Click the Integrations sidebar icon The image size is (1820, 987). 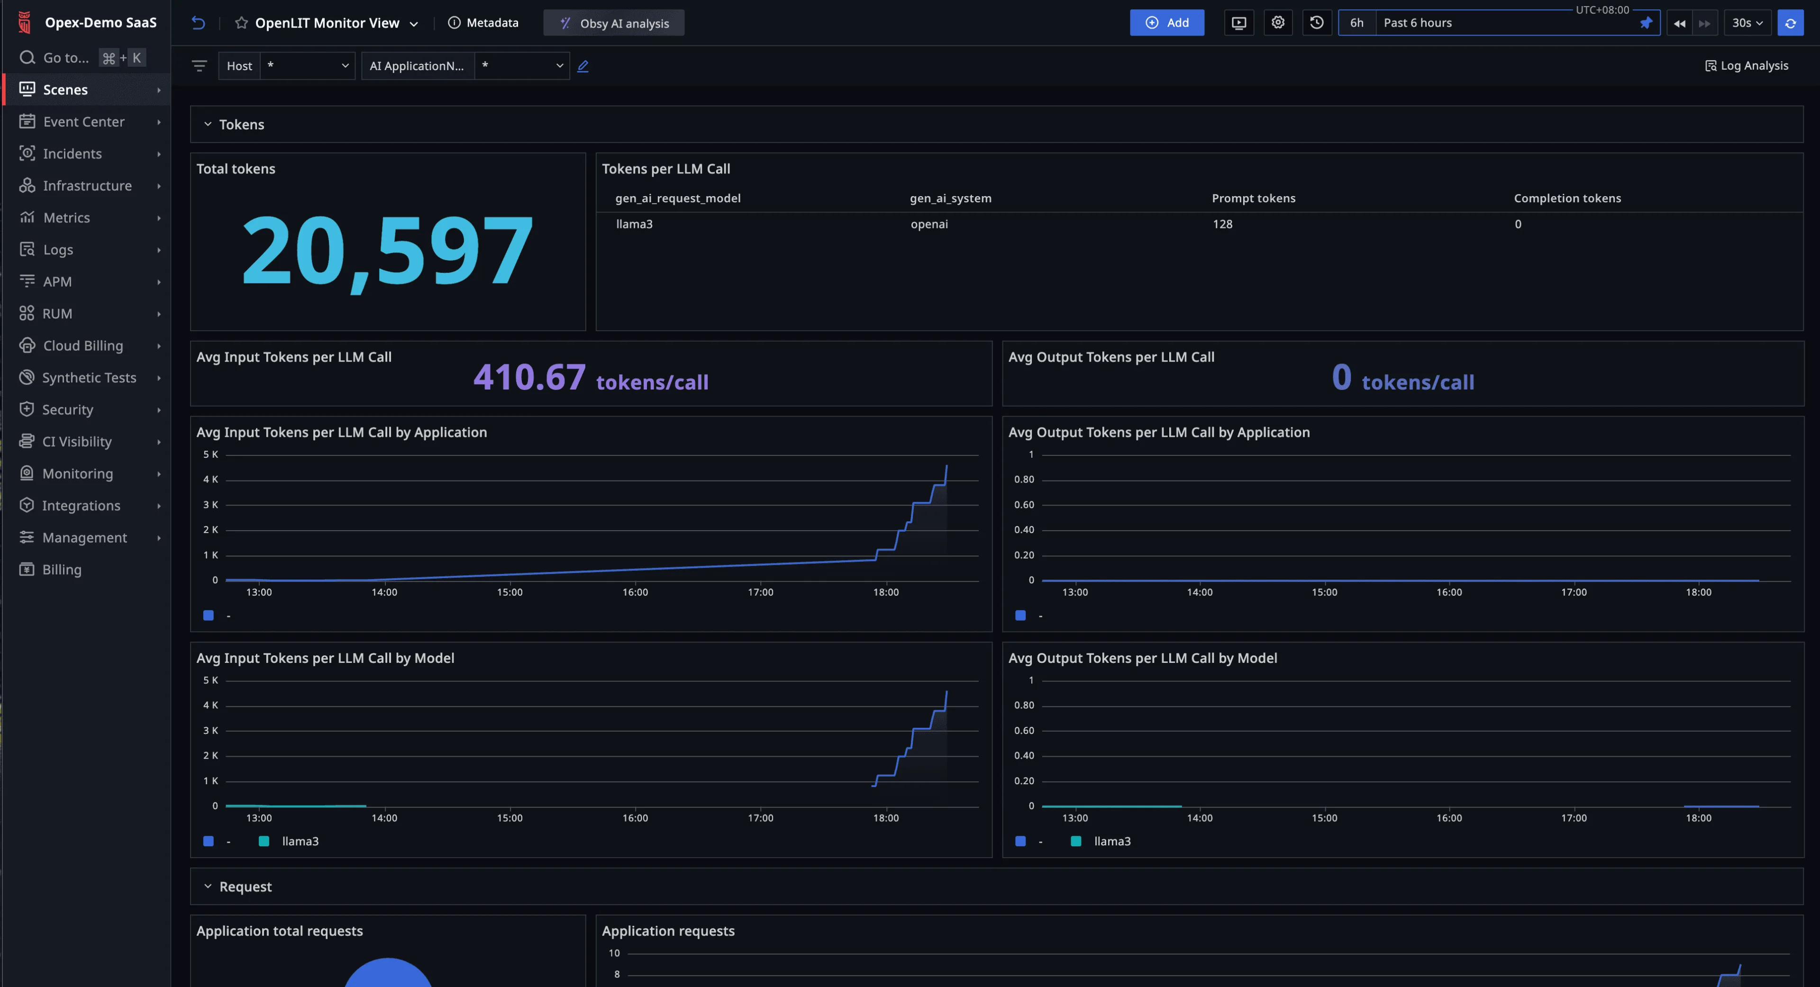coord(27,505)
